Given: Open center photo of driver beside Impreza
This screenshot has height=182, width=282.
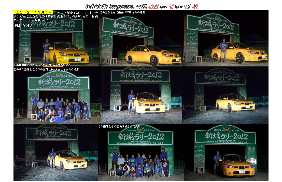Looking at the screenshot, I should click(x=141, y=95).
